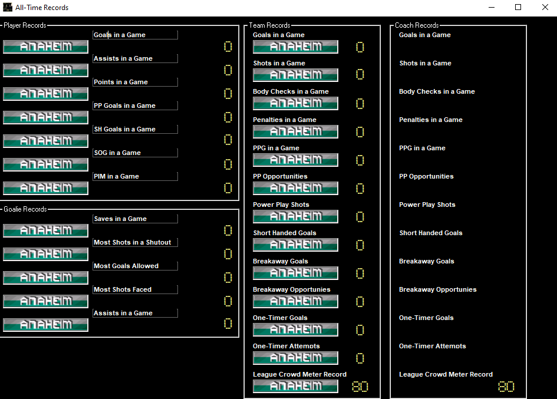Click the player Goals in a Game name field
Screen dimensions: 557x399
pos(135,35)
